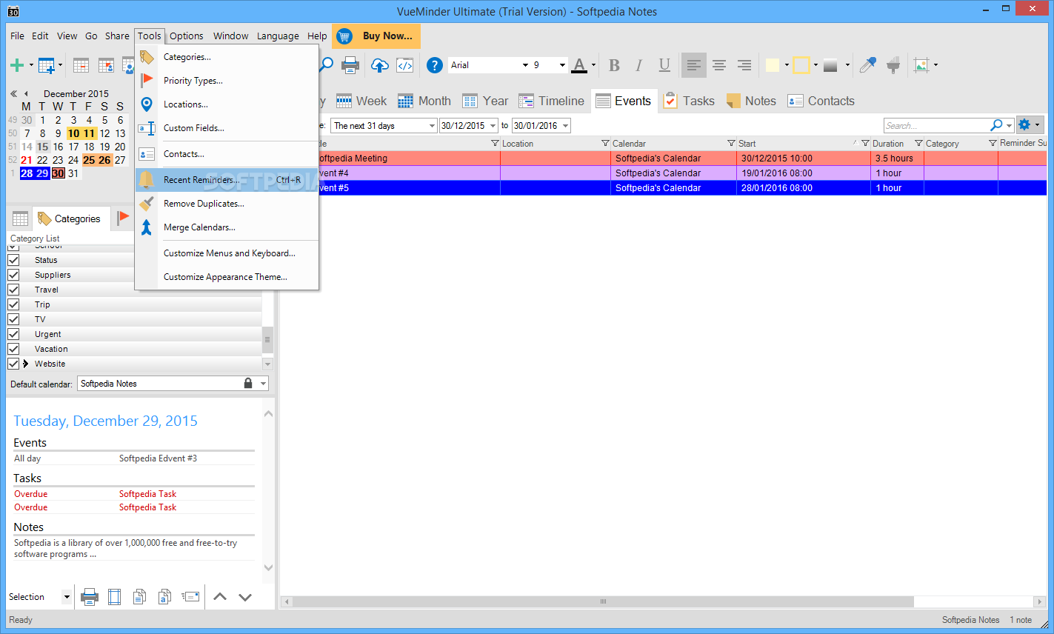Align text center

tap(718, 65)
